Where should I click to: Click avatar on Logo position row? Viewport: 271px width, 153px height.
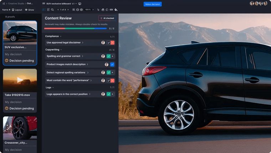click(103, 94)
